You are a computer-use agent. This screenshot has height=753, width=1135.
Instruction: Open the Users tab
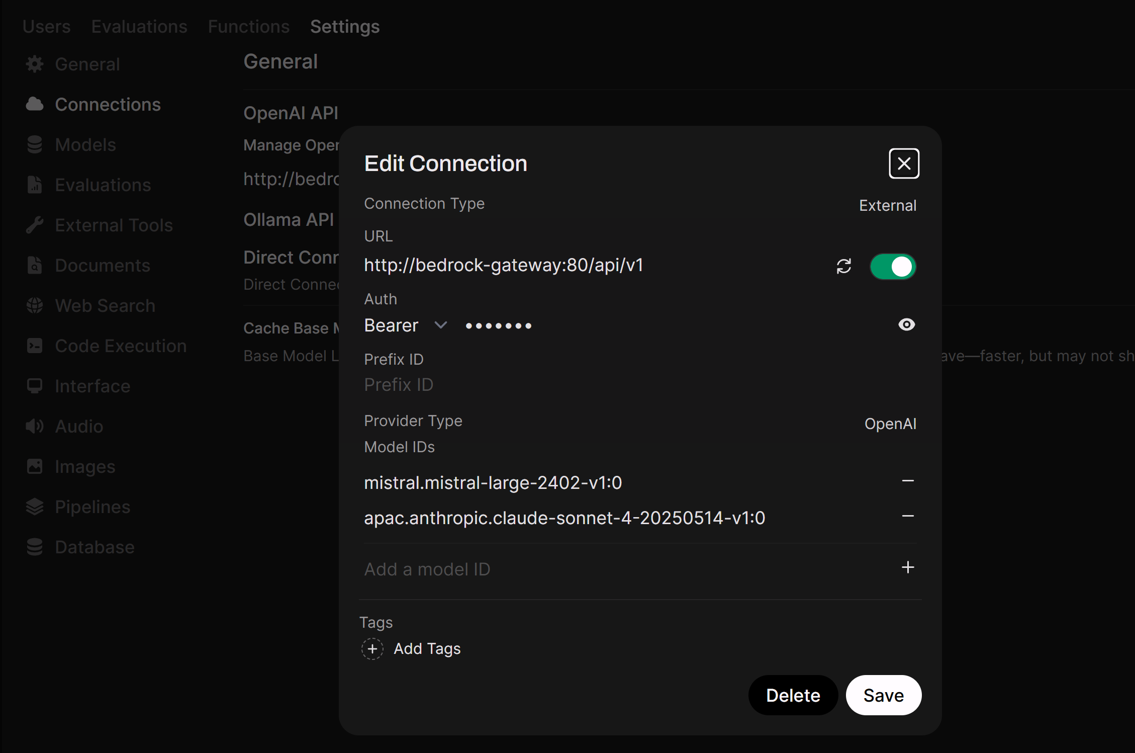pos(46,27)
